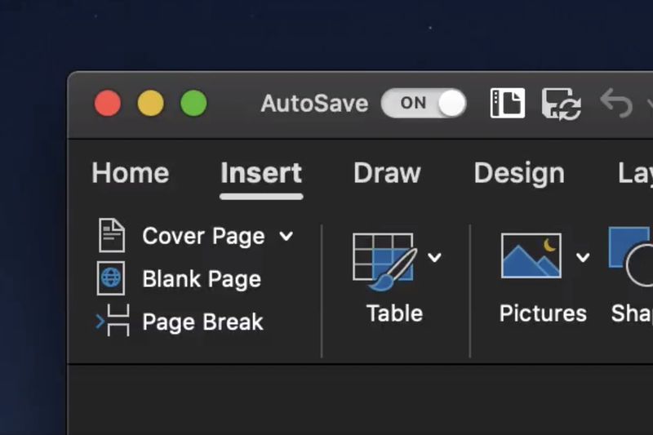Click the Undo arrow icon
653x435 pixels.
point(615,104)
